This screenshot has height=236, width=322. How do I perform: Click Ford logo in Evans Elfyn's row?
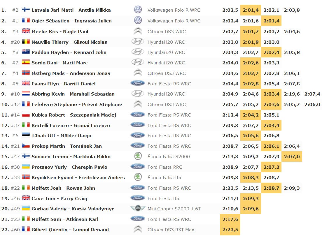point(138,83)
